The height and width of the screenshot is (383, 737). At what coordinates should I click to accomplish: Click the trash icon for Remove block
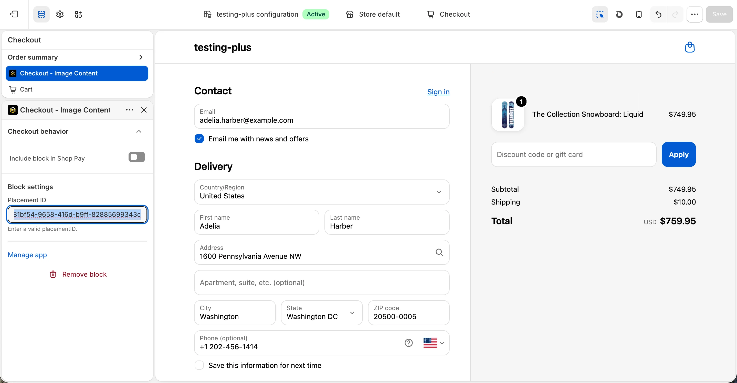(53, 274)
